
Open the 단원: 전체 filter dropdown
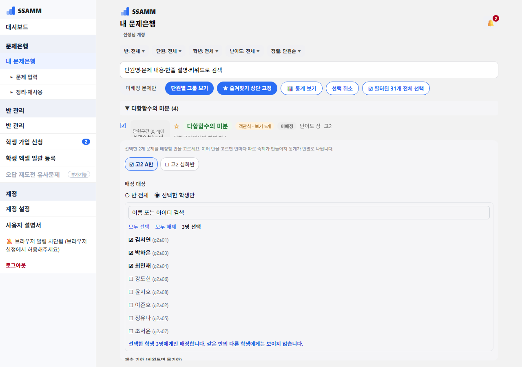coord(169,51)
